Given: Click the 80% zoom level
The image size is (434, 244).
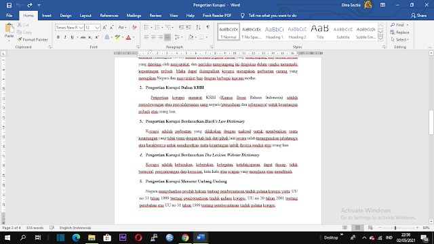Looking at the screenshot, I should tap(426, 228).
